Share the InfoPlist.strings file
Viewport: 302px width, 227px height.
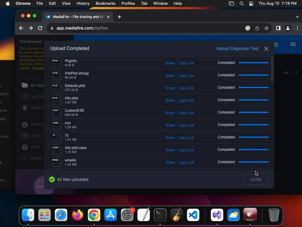pos(170,76)
